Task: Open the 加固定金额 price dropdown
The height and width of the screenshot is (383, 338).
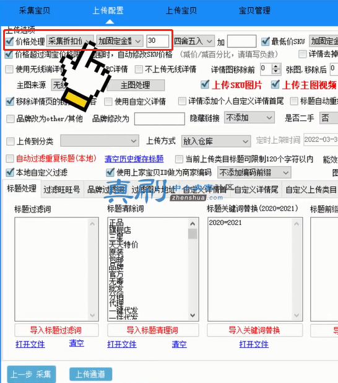Action: tap(119, 41)
